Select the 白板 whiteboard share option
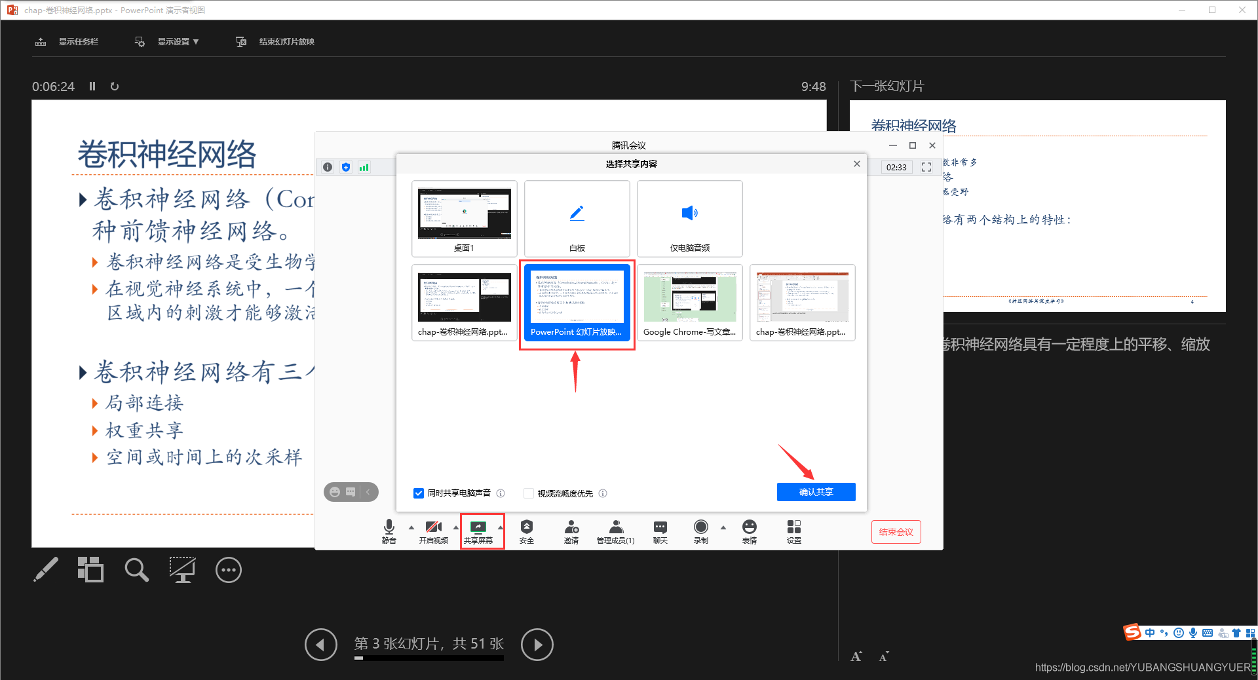This screenshot has height=680, width=1258. [x=577, y=219]
